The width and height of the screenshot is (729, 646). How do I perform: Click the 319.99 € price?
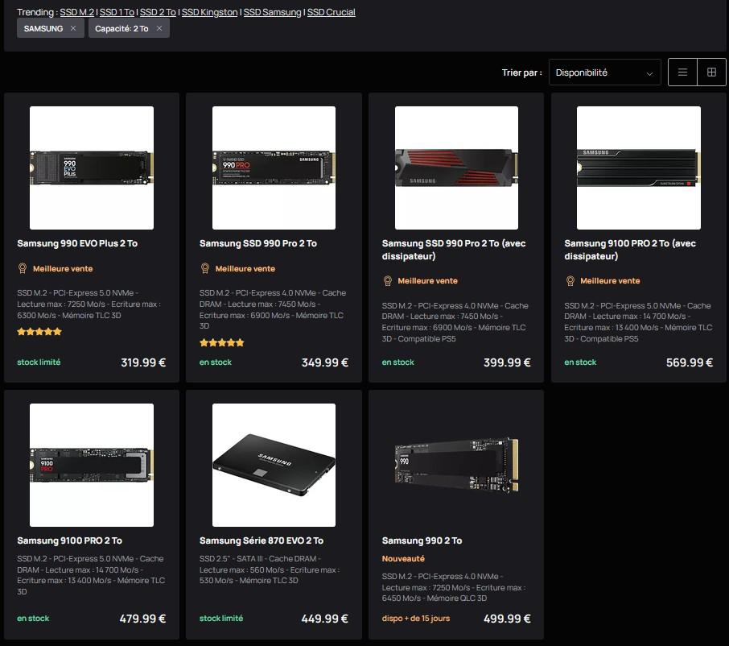pyautogui.click(x=143, y=362)
